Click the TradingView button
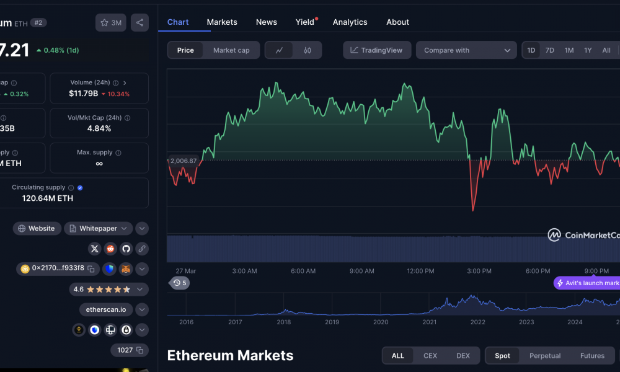Viewport: 620px width, 372px height. 377,50
